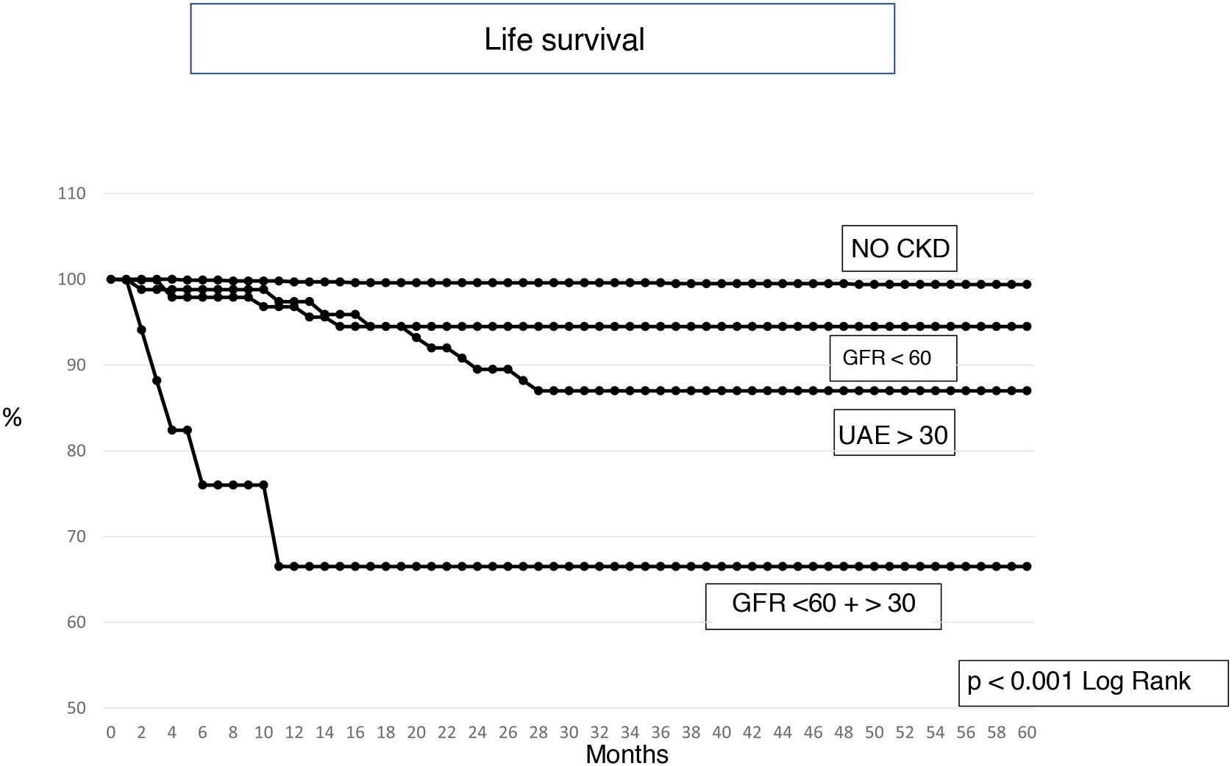
Task: Select month 12 on the x-axis
Action: (x=294, y=732)
